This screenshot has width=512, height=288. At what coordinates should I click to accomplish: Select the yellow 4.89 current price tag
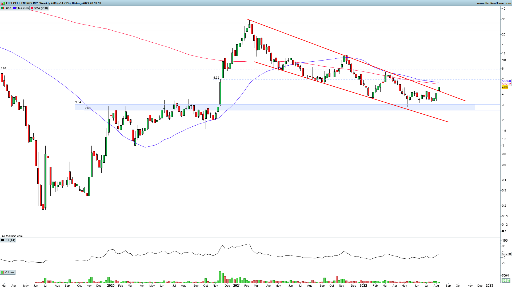(x=505, y=87)
